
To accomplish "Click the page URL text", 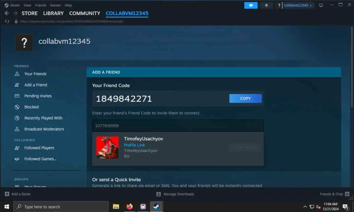I will 72,21.
